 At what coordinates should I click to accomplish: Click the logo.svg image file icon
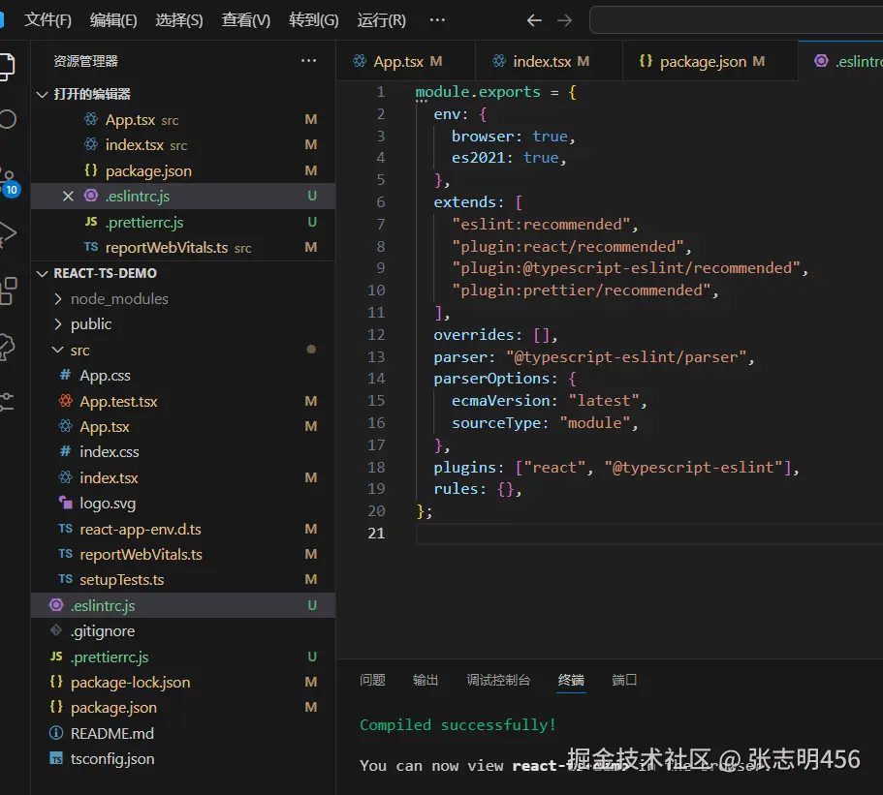click(x=65, y=503)
